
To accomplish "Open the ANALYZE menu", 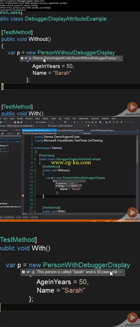I will (95, 119).
